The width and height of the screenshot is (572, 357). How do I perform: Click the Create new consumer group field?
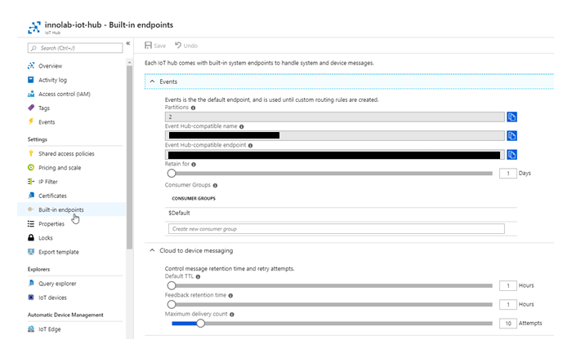(337, 228)
